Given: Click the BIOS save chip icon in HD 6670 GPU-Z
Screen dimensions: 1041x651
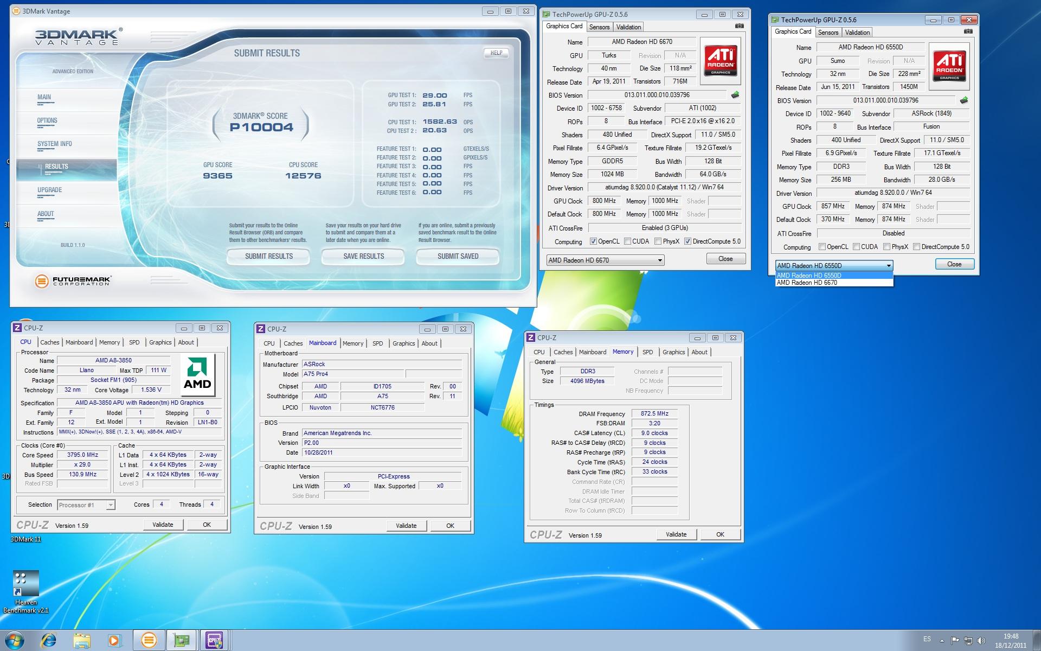Looking at the screenshot, I should point(735,95).
